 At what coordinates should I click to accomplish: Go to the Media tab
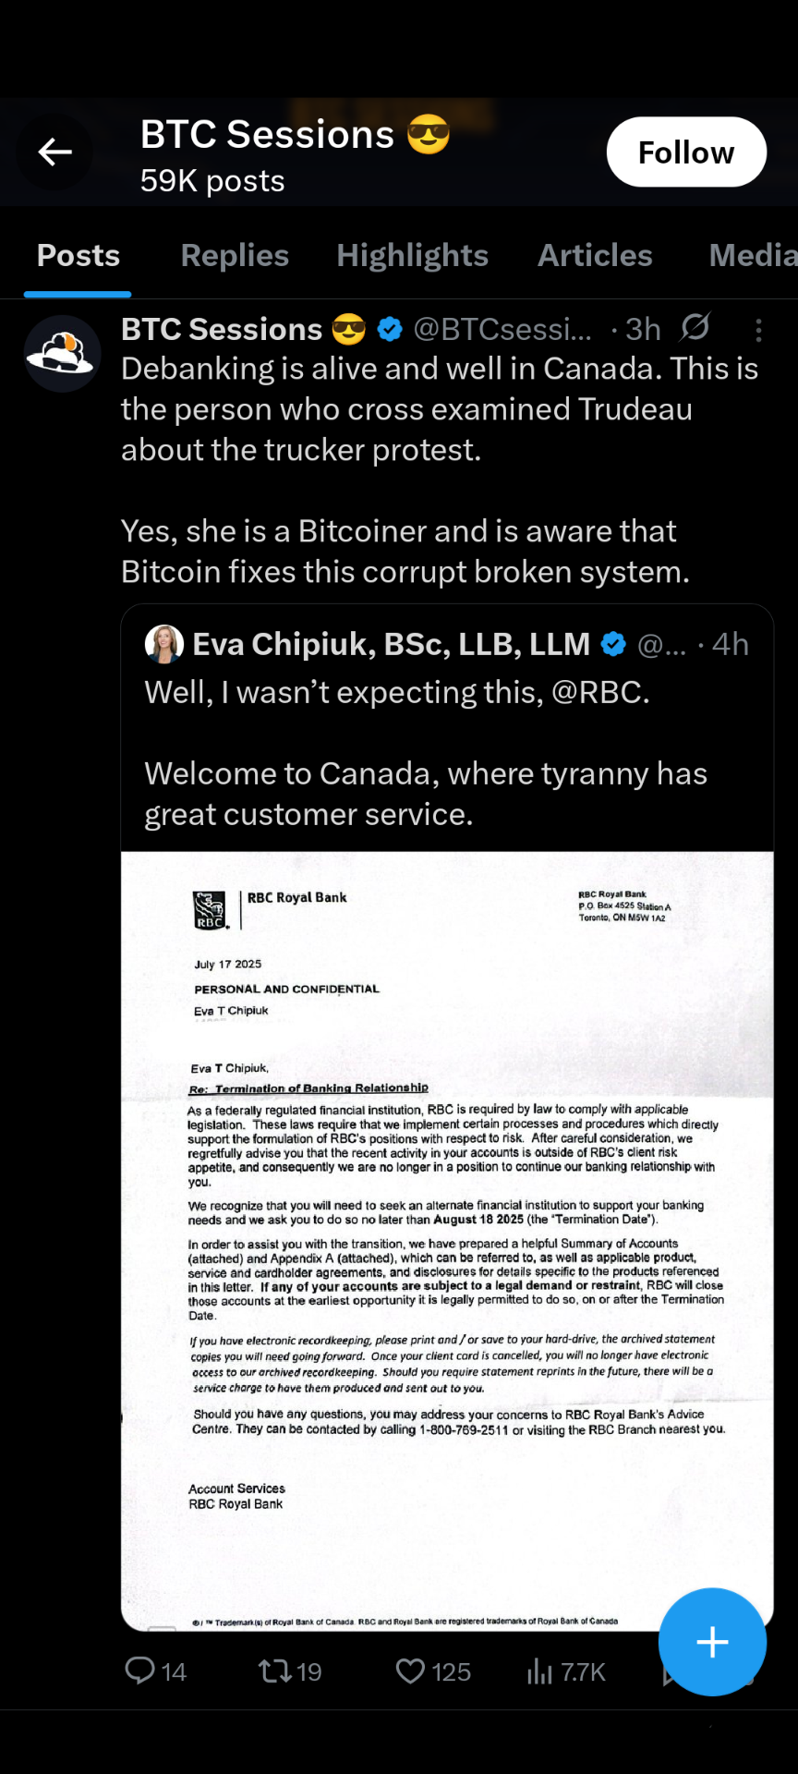pyautogui.click(x=753, y=256)
